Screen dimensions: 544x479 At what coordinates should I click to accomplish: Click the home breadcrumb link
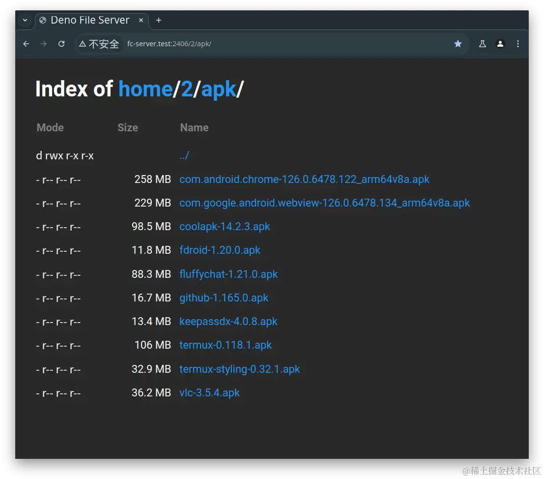(145, 89)
